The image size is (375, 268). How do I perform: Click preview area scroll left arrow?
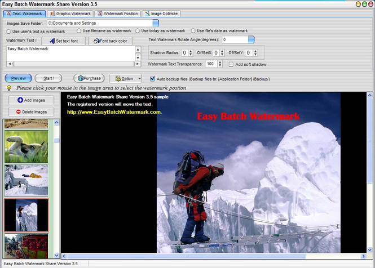click(x=64, y=256)
